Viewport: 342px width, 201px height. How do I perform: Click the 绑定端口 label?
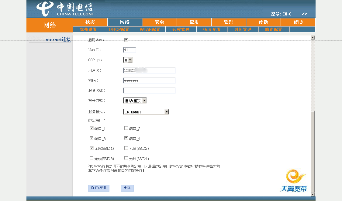97,120
